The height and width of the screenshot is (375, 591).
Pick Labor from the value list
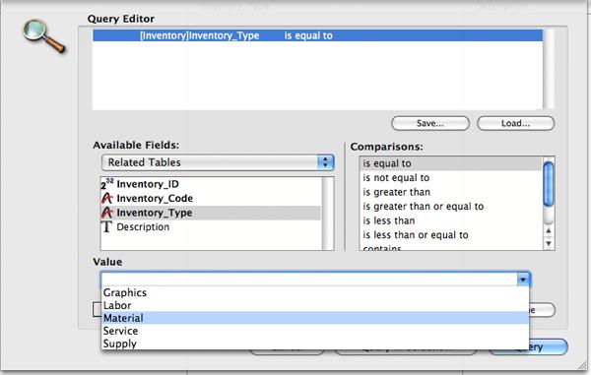315,305
